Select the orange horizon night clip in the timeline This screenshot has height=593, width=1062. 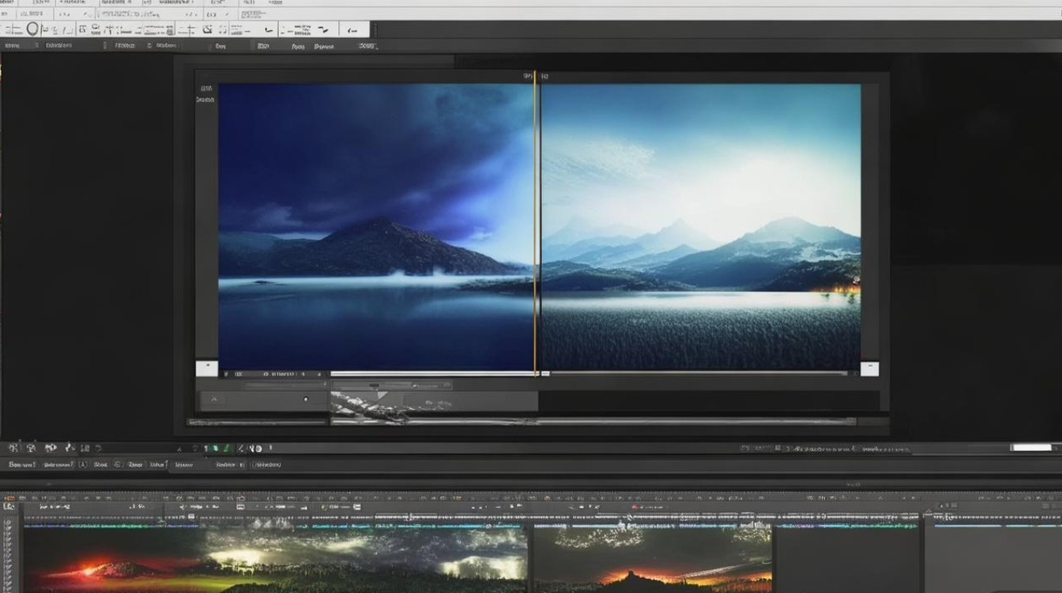653,561
